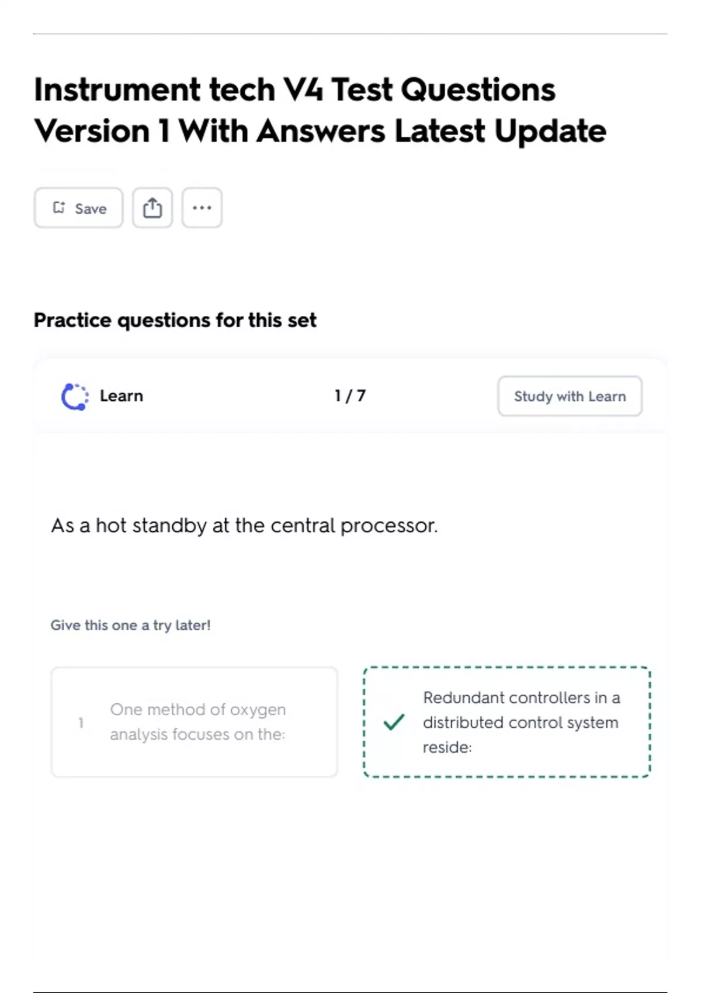The image size is (701, 993).
Task: Click the 1 / 7 progress counter
Action: (350, 396)
